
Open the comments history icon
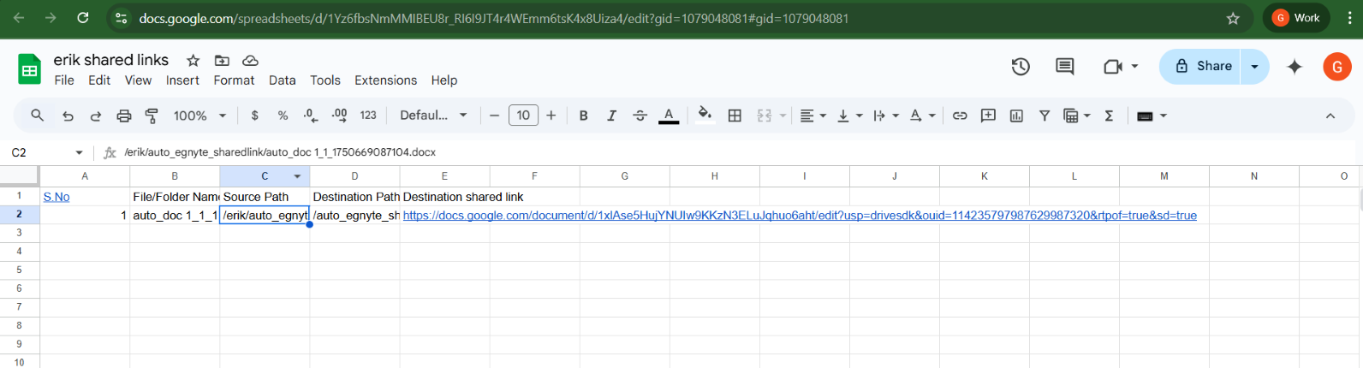pyautogui.click(x=1065, y=67)
